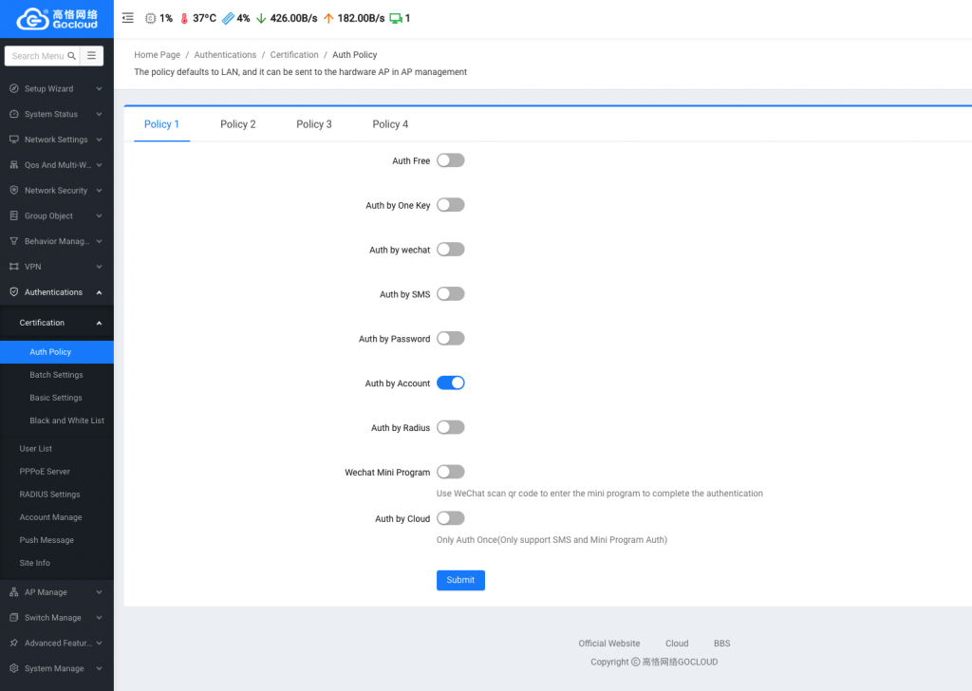Click the online devices monitor icon
Image resolution: width=972 pixels, height=691 pixels.
point(395,18)
